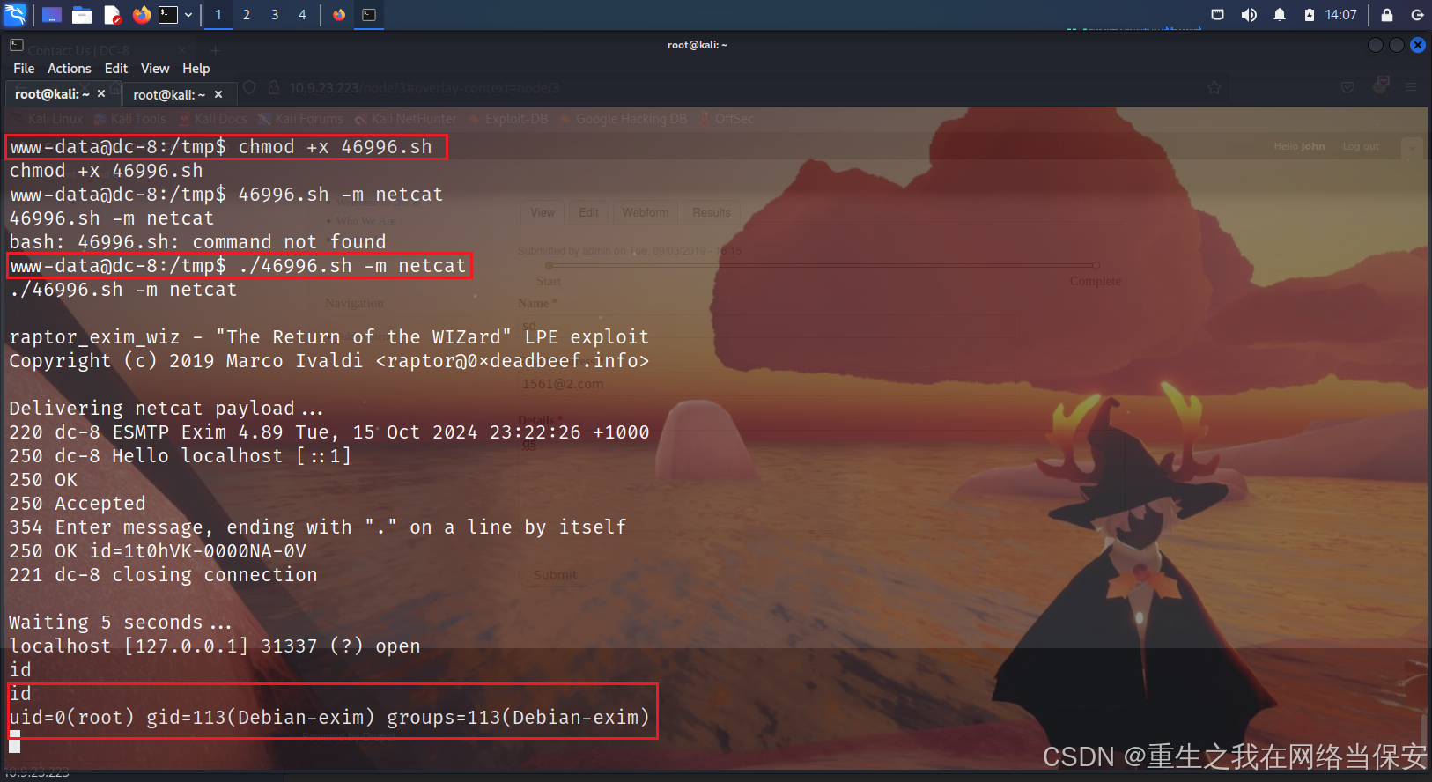
Task: Click '250 dc-8 Hello localhost' line
Action: 180,455
